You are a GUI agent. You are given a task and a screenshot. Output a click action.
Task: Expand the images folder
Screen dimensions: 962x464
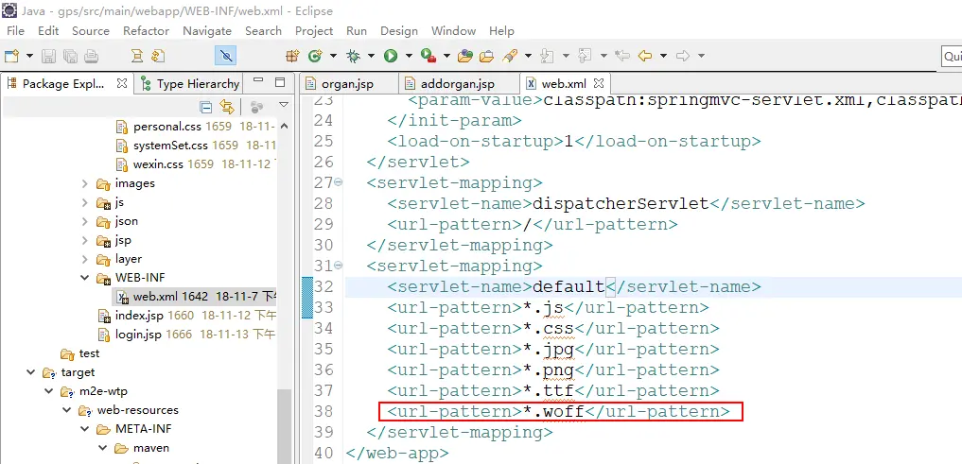tap(85, 183)
